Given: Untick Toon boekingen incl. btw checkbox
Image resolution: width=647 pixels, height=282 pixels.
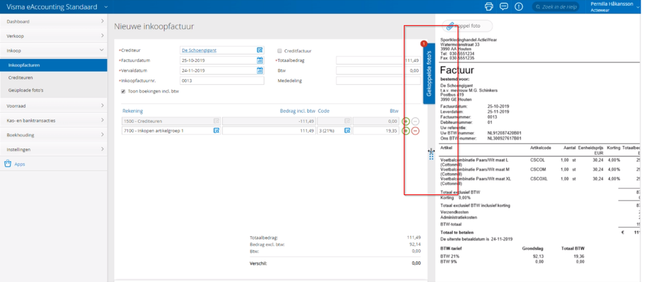Looking at the screenshot, I should 123,92.
